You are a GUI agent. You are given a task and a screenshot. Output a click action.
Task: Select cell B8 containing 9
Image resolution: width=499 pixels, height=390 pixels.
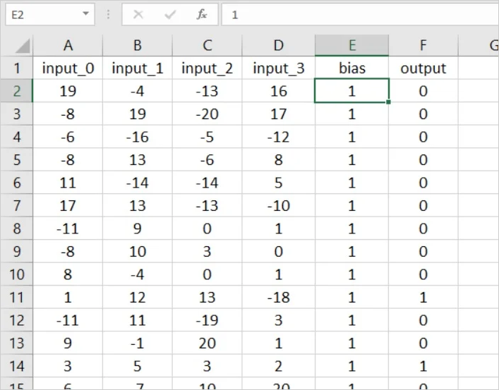pos(138,228)
